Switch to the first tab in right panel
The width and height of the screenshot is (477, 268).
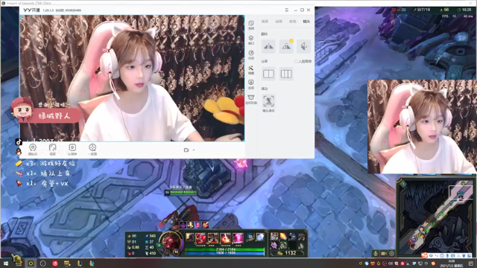265,22
